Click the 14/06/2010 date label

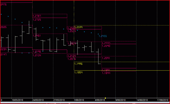[x=142, y=100]
